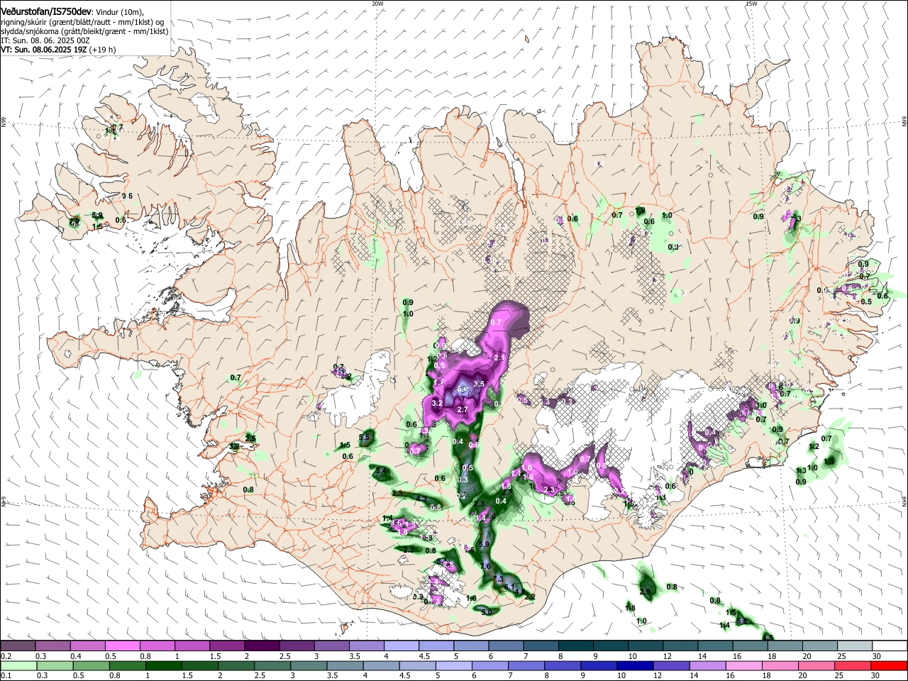The height and width of the screenshot is (681, 908).
Task: Click the '0.2' label under the upper legend
Action: click(6, 656)
